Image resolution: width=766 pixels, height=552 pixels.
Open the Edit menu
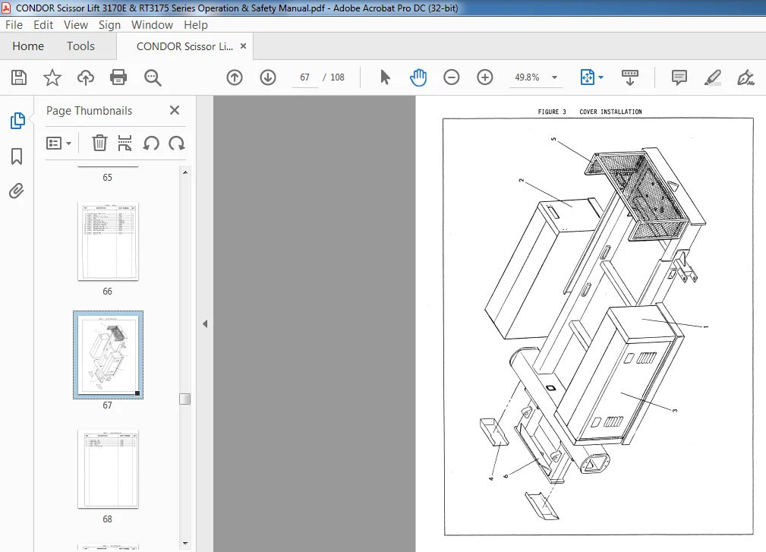[43, 25]
